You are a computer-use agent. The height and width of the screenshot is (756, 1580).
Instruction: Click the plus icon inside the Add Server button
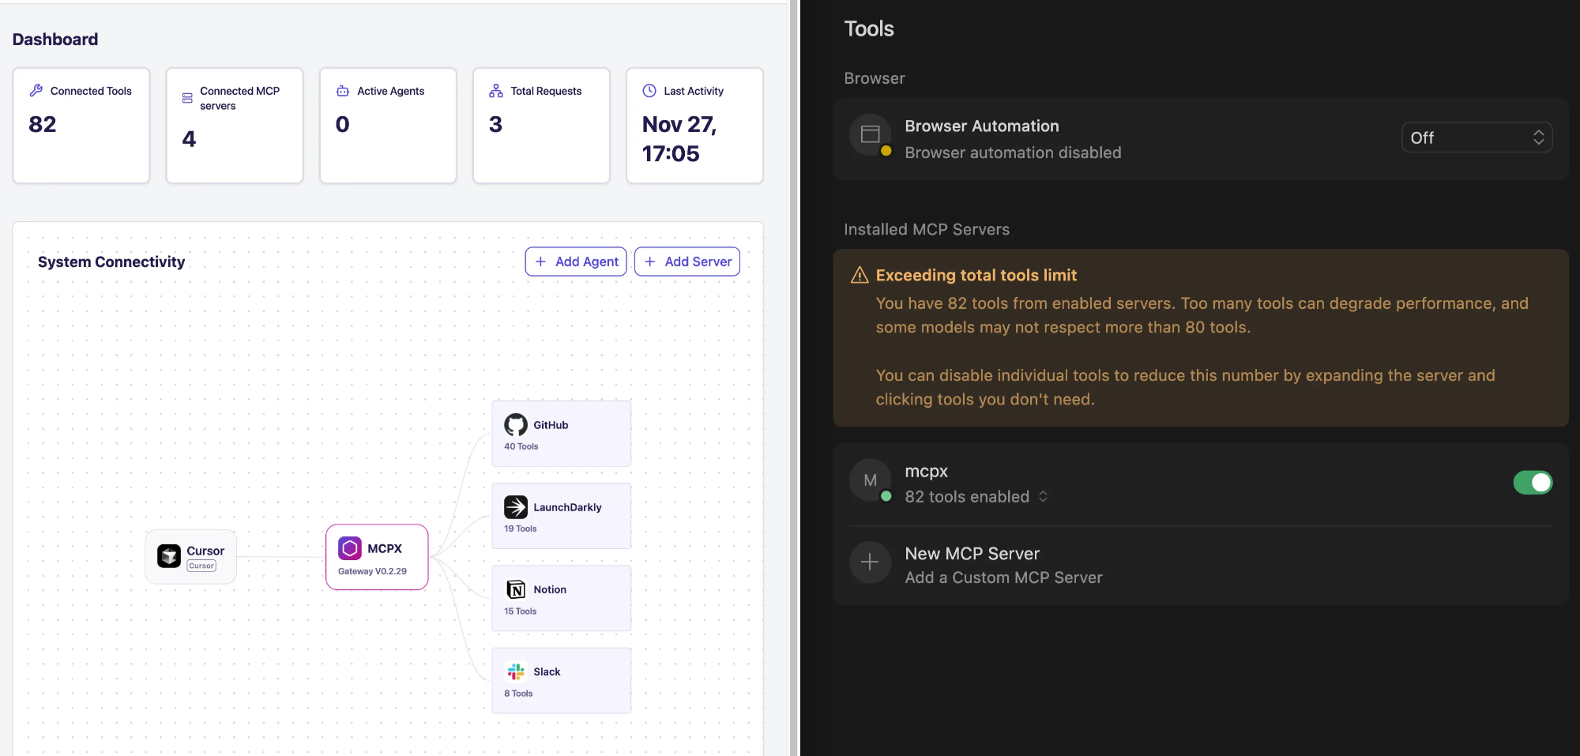tap(649, 261)
